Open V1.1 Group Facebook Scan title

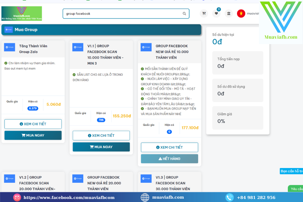pos(105,55)
